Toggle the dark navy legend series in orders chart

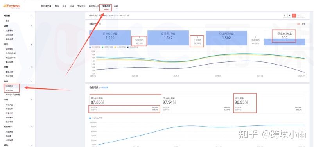point(133,47)
